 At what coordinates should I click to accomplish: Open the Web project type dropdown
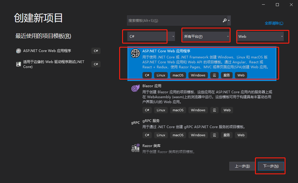pos(261,37)
